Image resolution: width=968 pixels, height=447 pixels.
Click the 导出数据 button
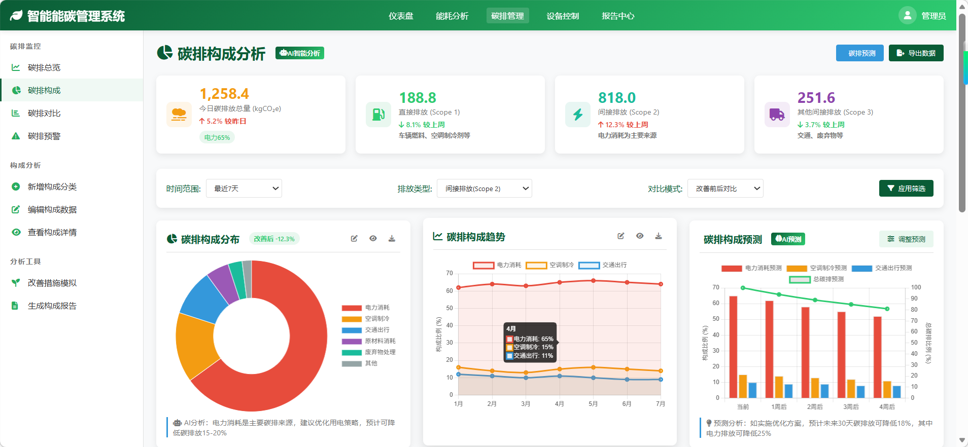click(x=916, y=53)
